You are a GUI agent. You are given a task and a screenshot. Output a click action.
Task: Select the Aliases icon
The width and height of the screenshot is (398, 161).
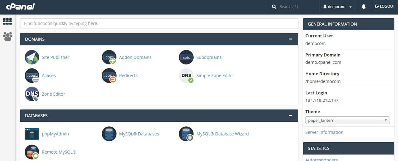[x=32, y=76]
